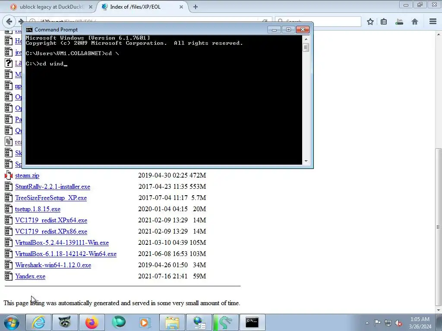Open a new browser tab with plus button
This screenshot has width=442, height=331.
click(x=196, y=7)
